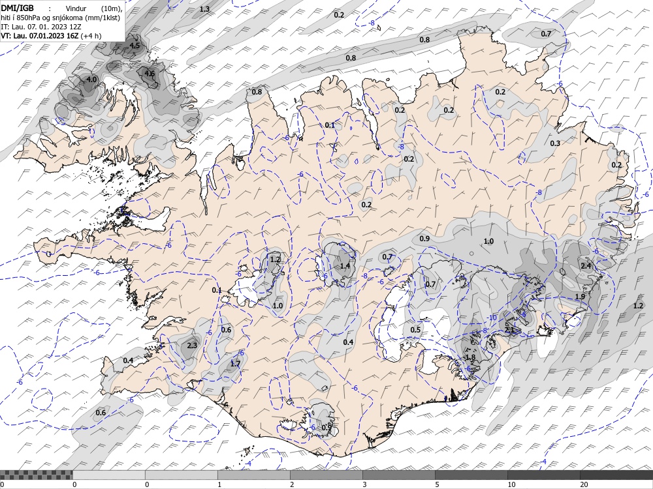Click the 1.4 snowfall value

345,266
